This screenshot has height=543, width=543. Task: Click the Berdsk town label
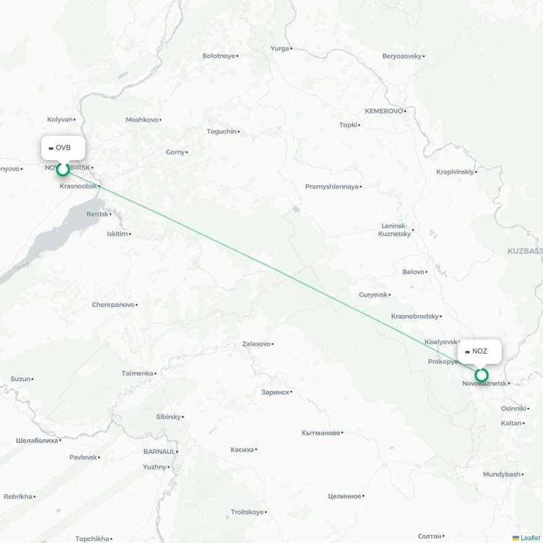click(97, 214)
